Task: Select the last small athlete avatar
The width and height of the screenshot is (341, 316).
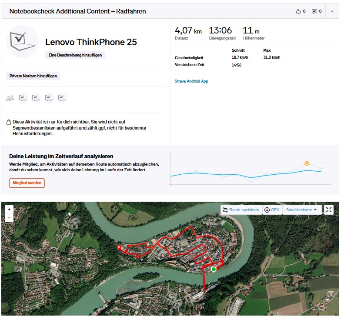Action: [62, 98]
